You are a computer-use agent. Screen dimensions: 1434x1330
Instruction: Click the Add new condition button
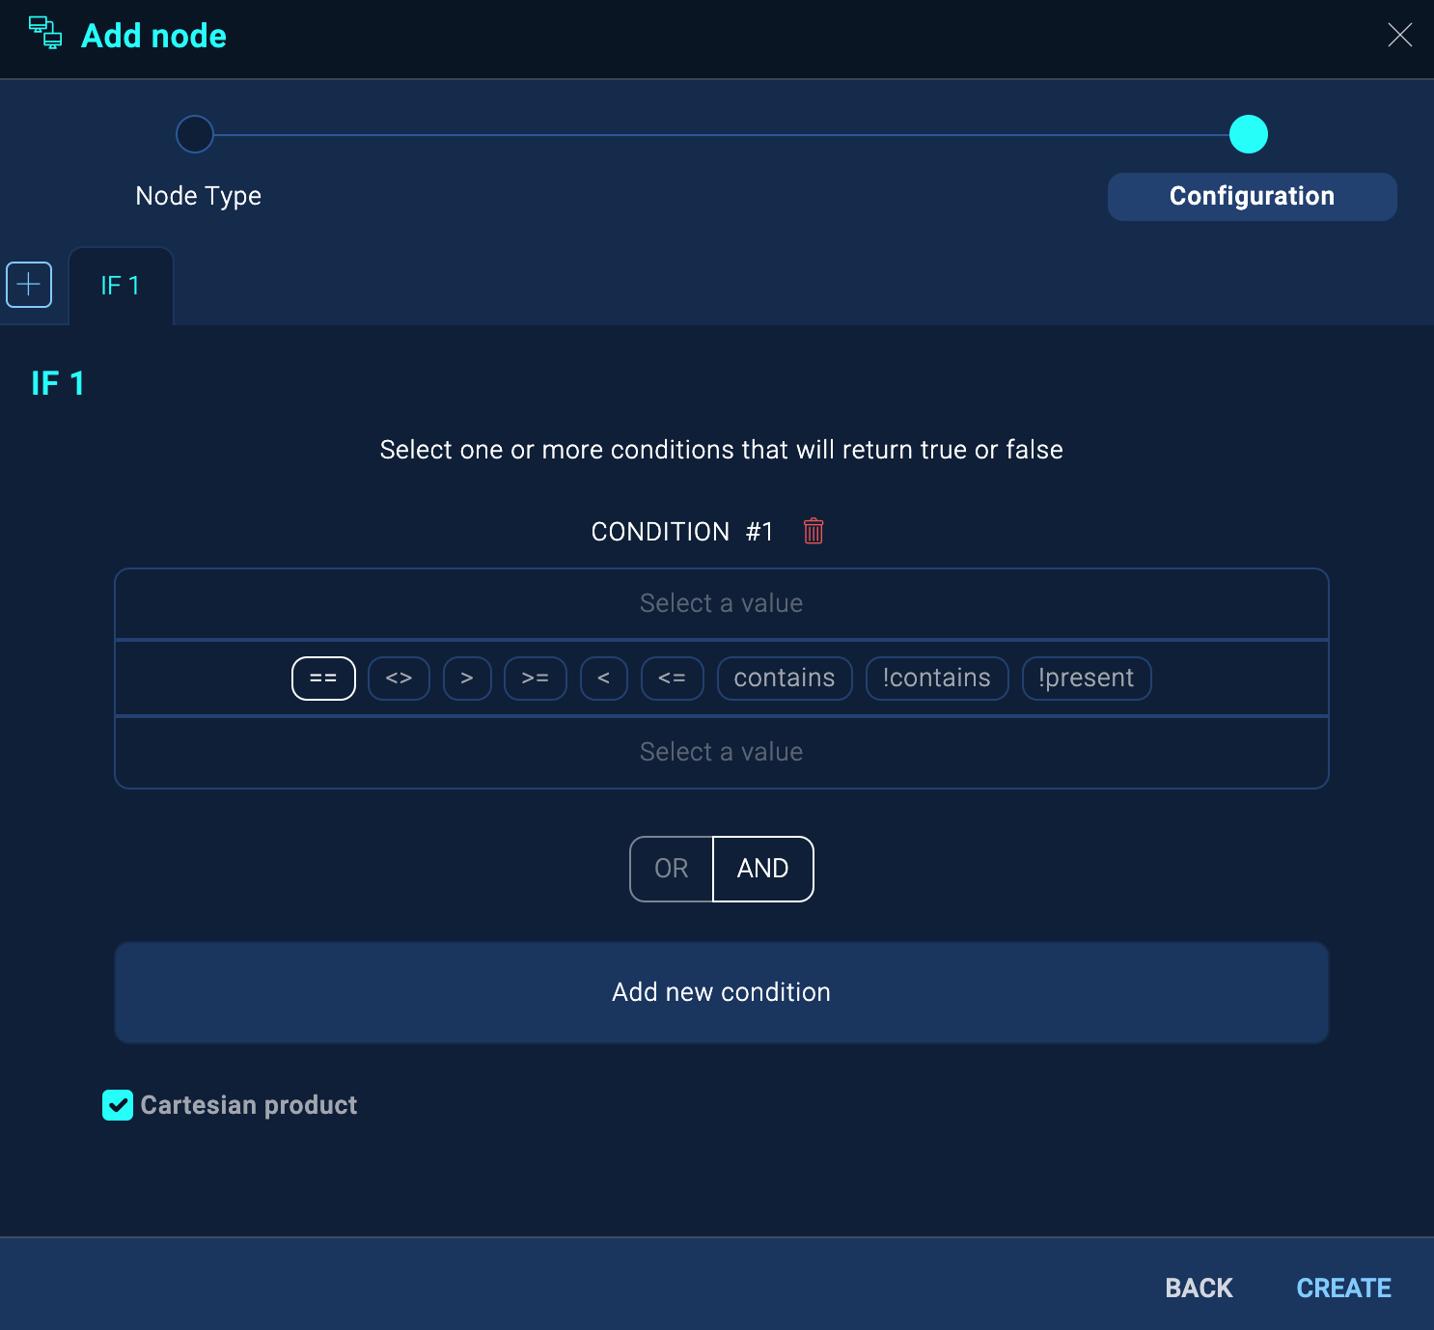[x=721, y=992]
